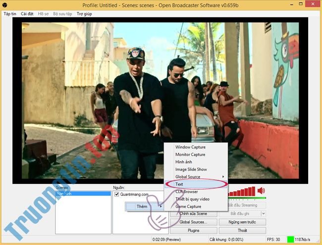Click the FPS: 30 status text

coord(273,240)
